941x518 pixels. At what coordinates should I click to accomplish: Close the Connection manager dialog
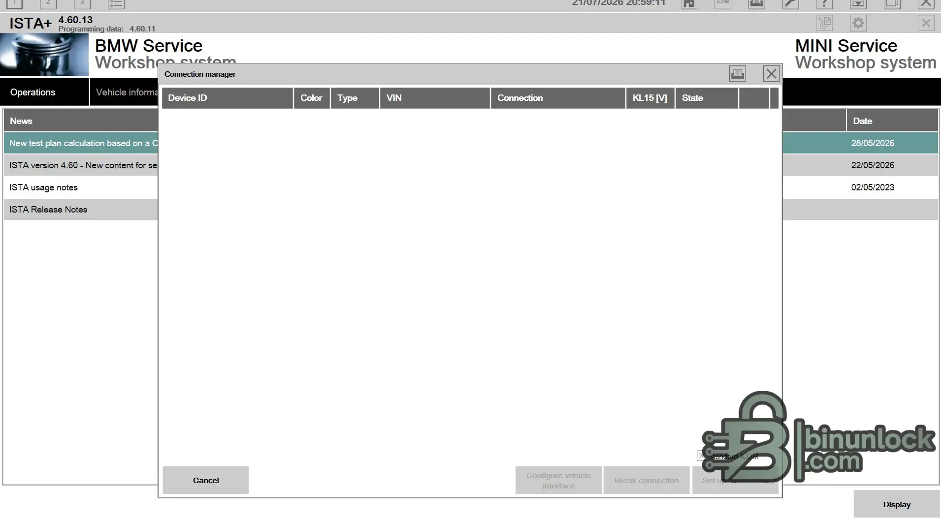(x=771, y=74)
